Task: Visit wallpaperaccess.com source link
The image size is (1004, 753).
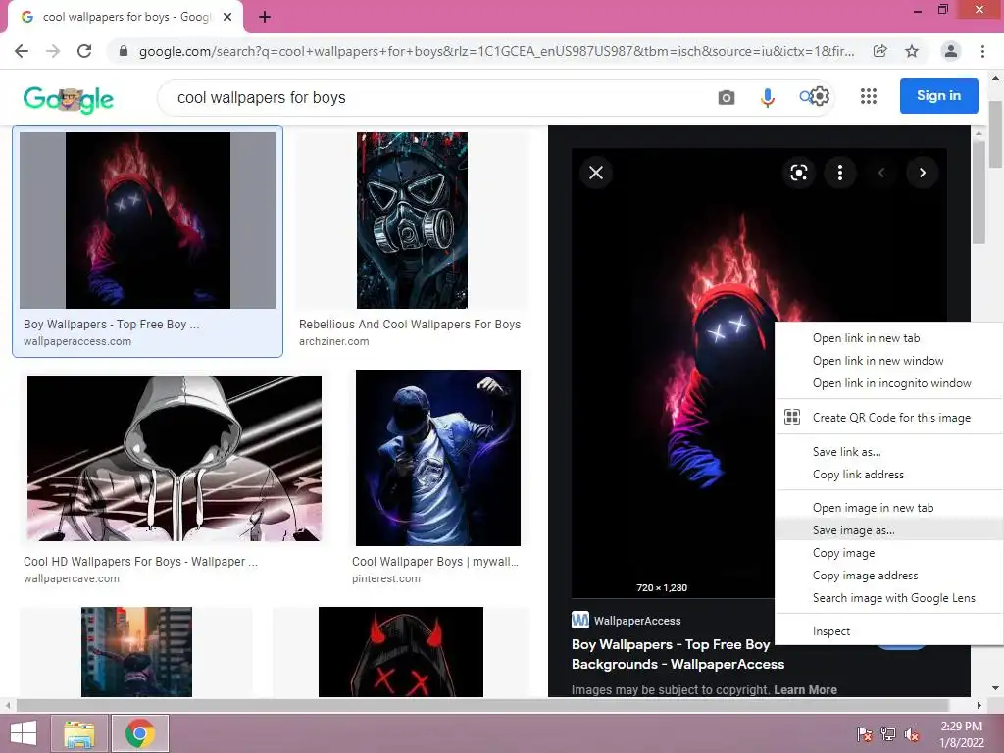Action: click(77, 341)
